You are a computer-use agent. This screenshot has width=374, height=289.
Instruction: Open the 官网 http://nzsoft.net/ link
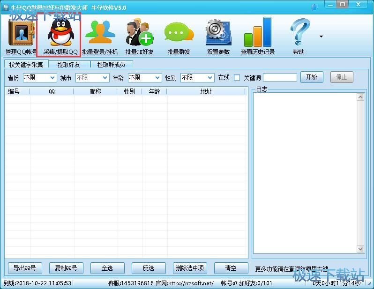click(x=185, y=283)
